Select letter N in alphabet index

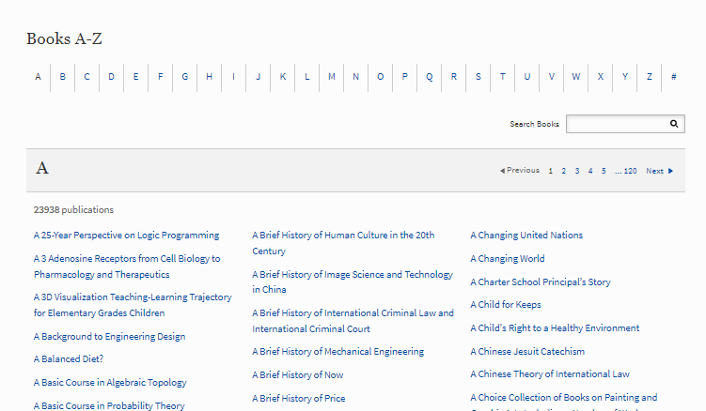(355, 76)
